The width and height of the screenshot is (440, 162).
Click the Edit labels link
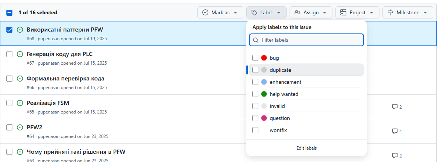[306, 148]
